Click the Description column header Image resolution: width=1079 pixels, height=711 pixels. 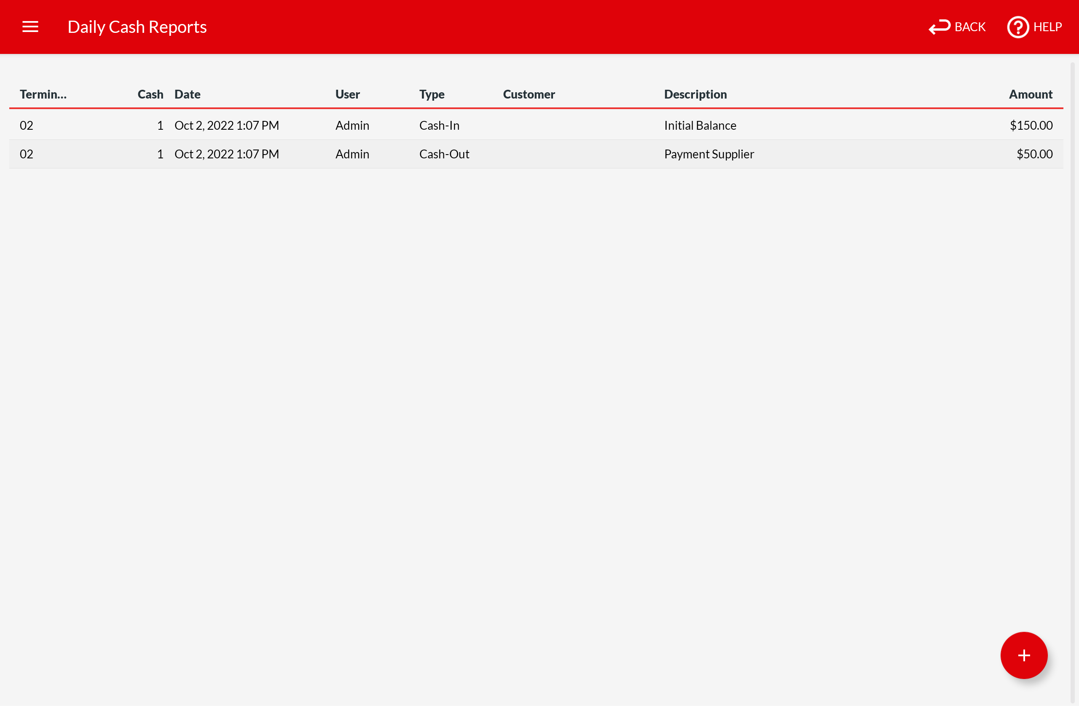click(x=695, y=94)
